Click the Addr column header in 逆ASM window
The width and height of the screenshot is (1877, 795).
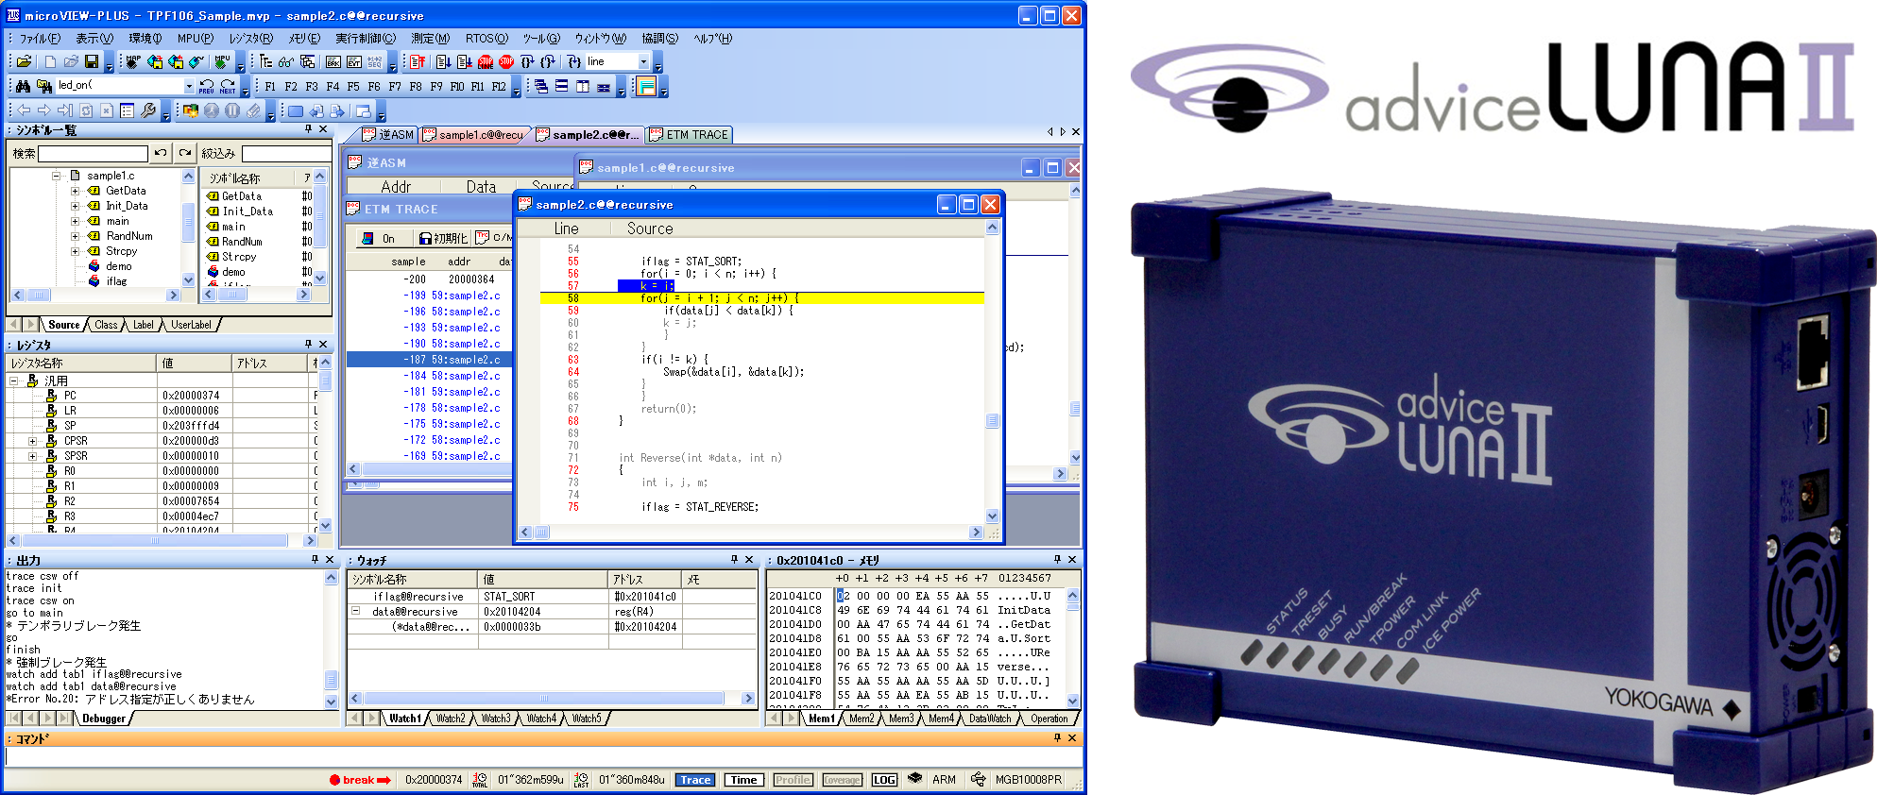click(396, 187)
